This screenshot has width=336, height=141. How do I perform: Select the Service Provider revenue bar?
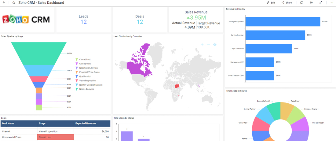pyautogui.click(x=275, y=35)
